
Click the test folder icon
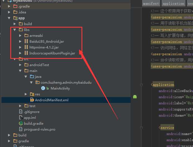pyautogui.click(x=26, y=106)
